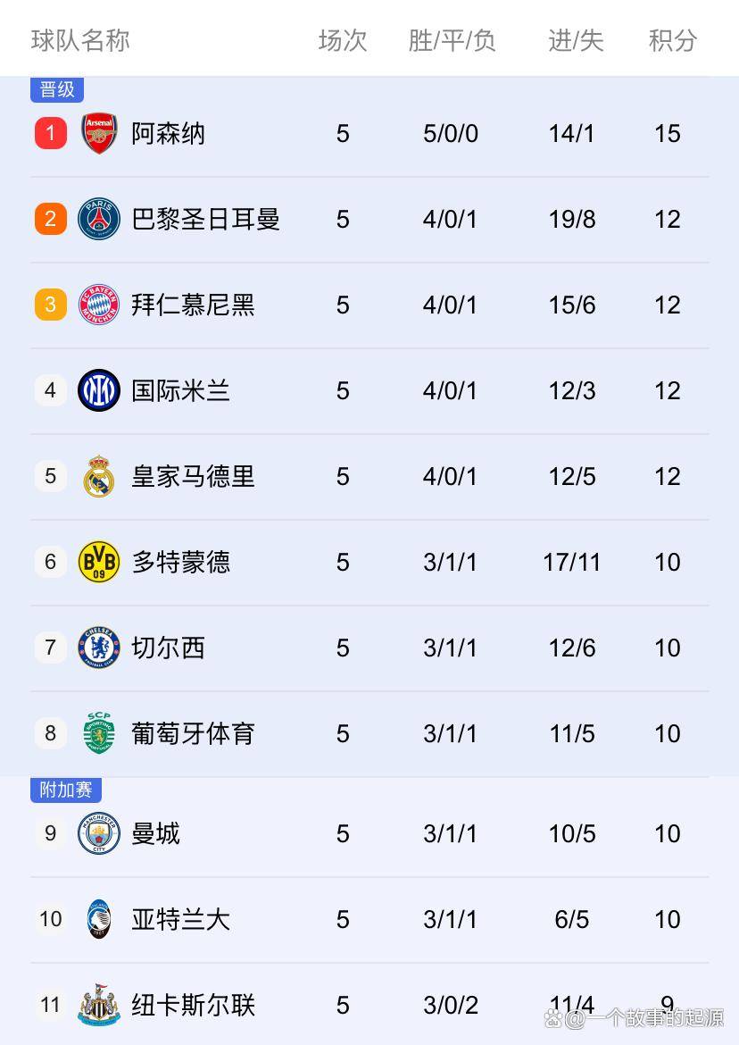Screen dimensions: 739x1045
Task: Tap the Paris Saint-Germain logo
Action: point(99,220)
